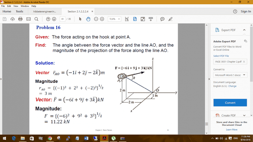Open the Microsoft Word (*.docx) format dropdown
Screen dimensions: 253x142
(230, 75)
